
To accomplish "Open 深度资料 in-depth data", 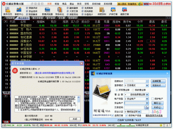I will 102,11.
